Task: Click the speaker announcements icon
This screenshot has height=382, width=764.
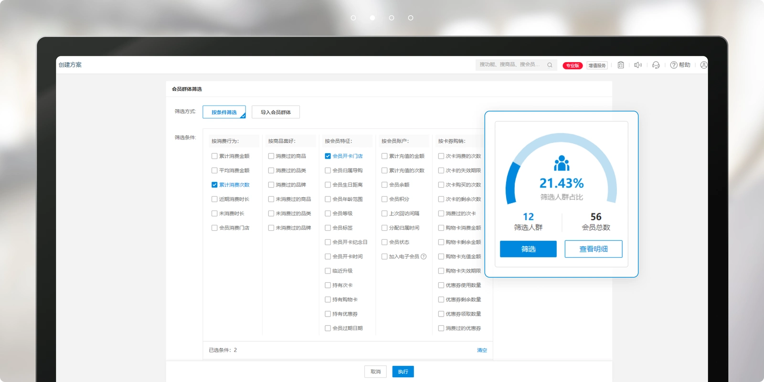Action: tap(638, 65)
